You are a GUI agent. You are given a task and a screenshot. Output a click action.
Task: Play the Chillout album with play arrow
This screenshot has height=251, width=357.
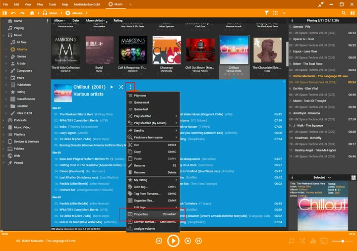pos(112,87)
